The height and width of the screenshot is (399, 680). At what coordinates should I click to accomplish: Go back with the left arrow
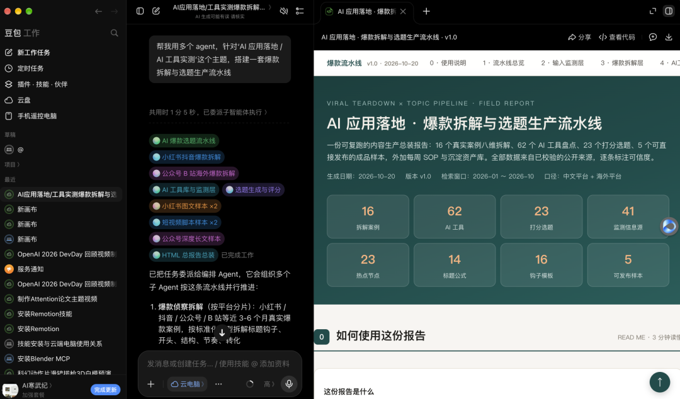(x=98, y=11)
